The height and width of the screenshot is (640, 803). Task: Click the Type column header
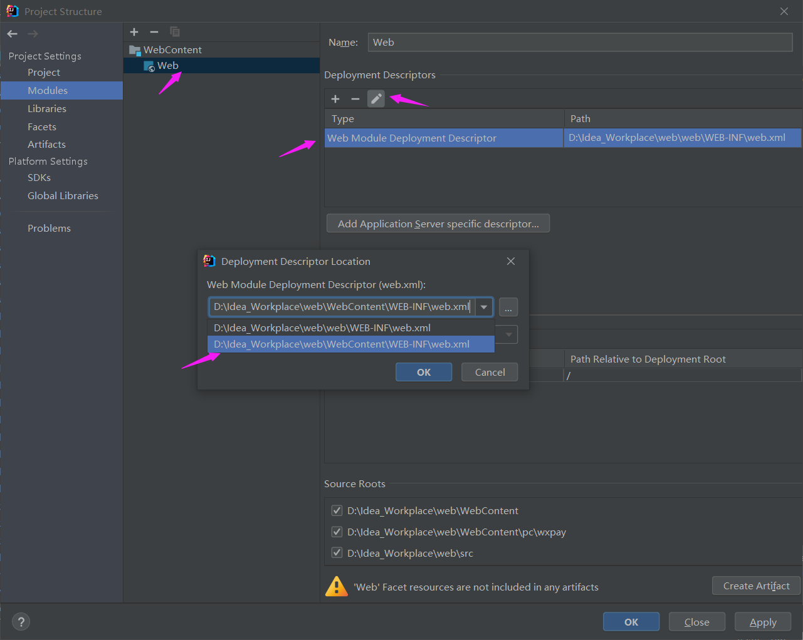pos(444,119)
